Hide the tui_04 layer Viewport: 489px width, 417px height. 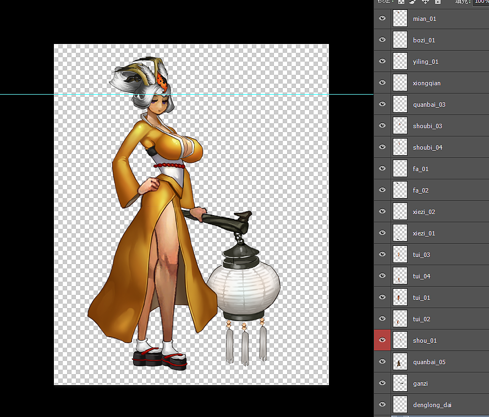[x=382, y=276]
